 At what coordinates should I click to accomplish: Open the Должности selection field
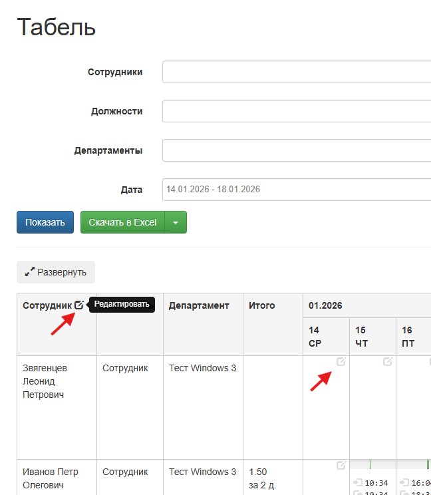pyautogui.click(x=296, y=111)
